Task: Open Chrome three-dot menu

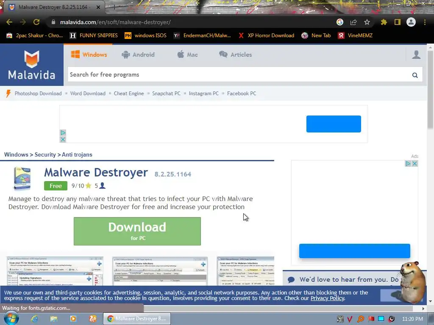Action: click(x=425, y=22)
